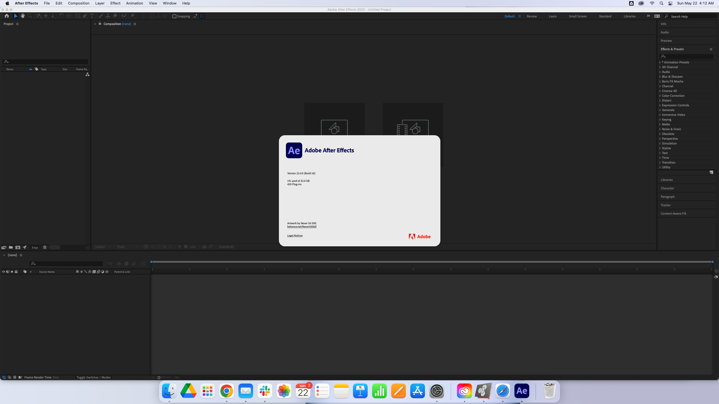The width and height of the screenshot is (719, 404).
Task: Open the behance.net/NeverSitStill link
Action: point(301,226)
